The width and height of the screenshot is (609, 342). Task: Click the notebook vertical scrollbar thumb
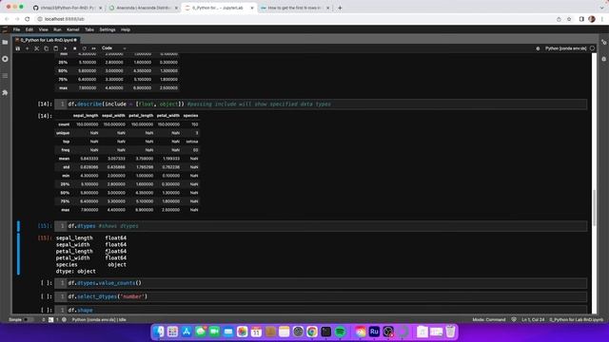tap(594, 207)
